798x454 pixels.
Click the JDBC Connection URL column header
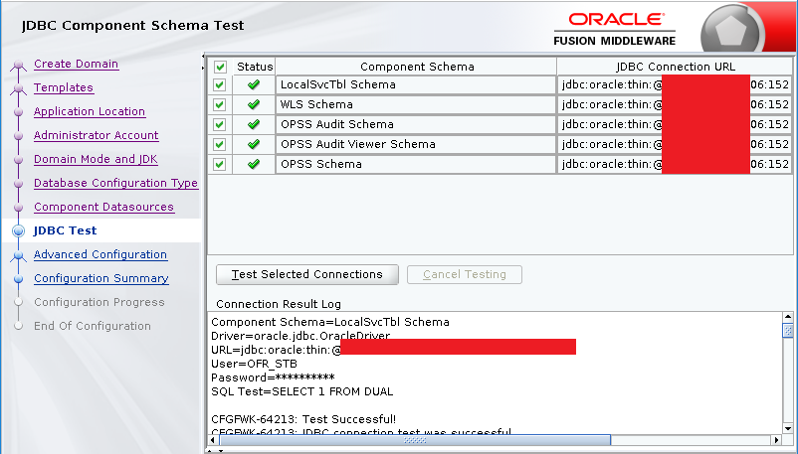coord(674,67)
